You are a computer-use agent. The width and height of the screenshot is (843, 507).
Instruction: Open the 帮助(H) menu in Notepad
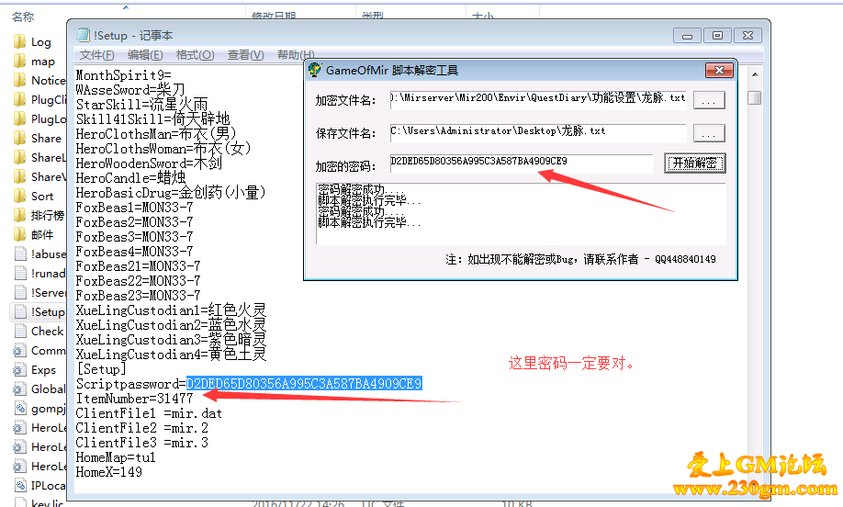tap(295, 55)
